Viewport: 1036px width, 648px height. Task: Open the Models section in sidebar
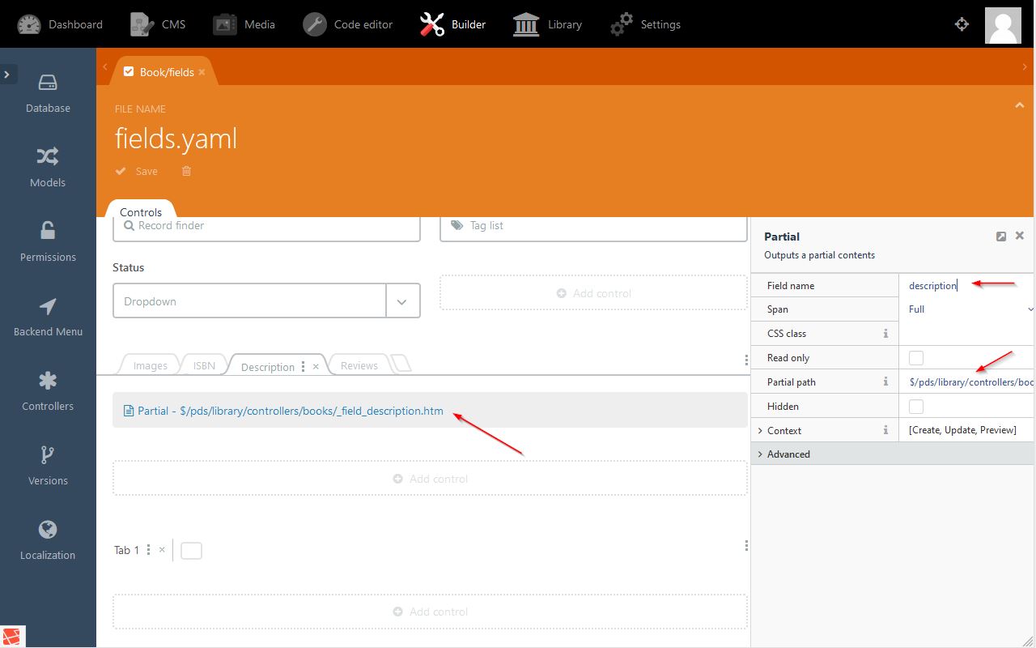tap(48, 168)
